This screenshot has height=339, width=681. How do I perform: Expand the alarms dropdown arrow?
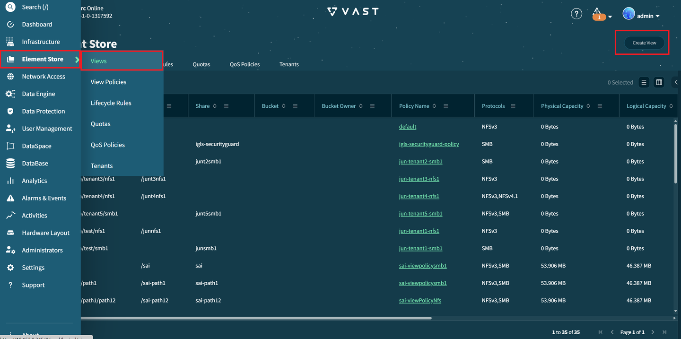[x=610, y=17]
